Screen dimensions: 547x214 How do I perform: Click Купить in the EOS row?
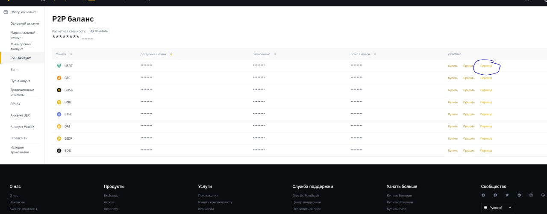pos(453,150)
